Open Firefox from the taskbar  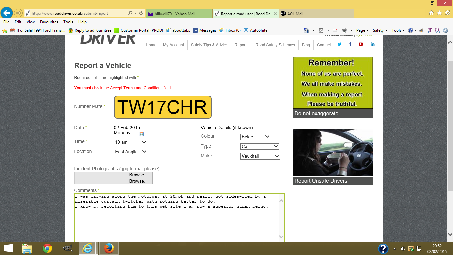tap(109, 248)
